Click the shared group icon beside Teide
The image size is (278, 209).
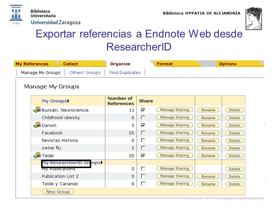pos(37,155)
